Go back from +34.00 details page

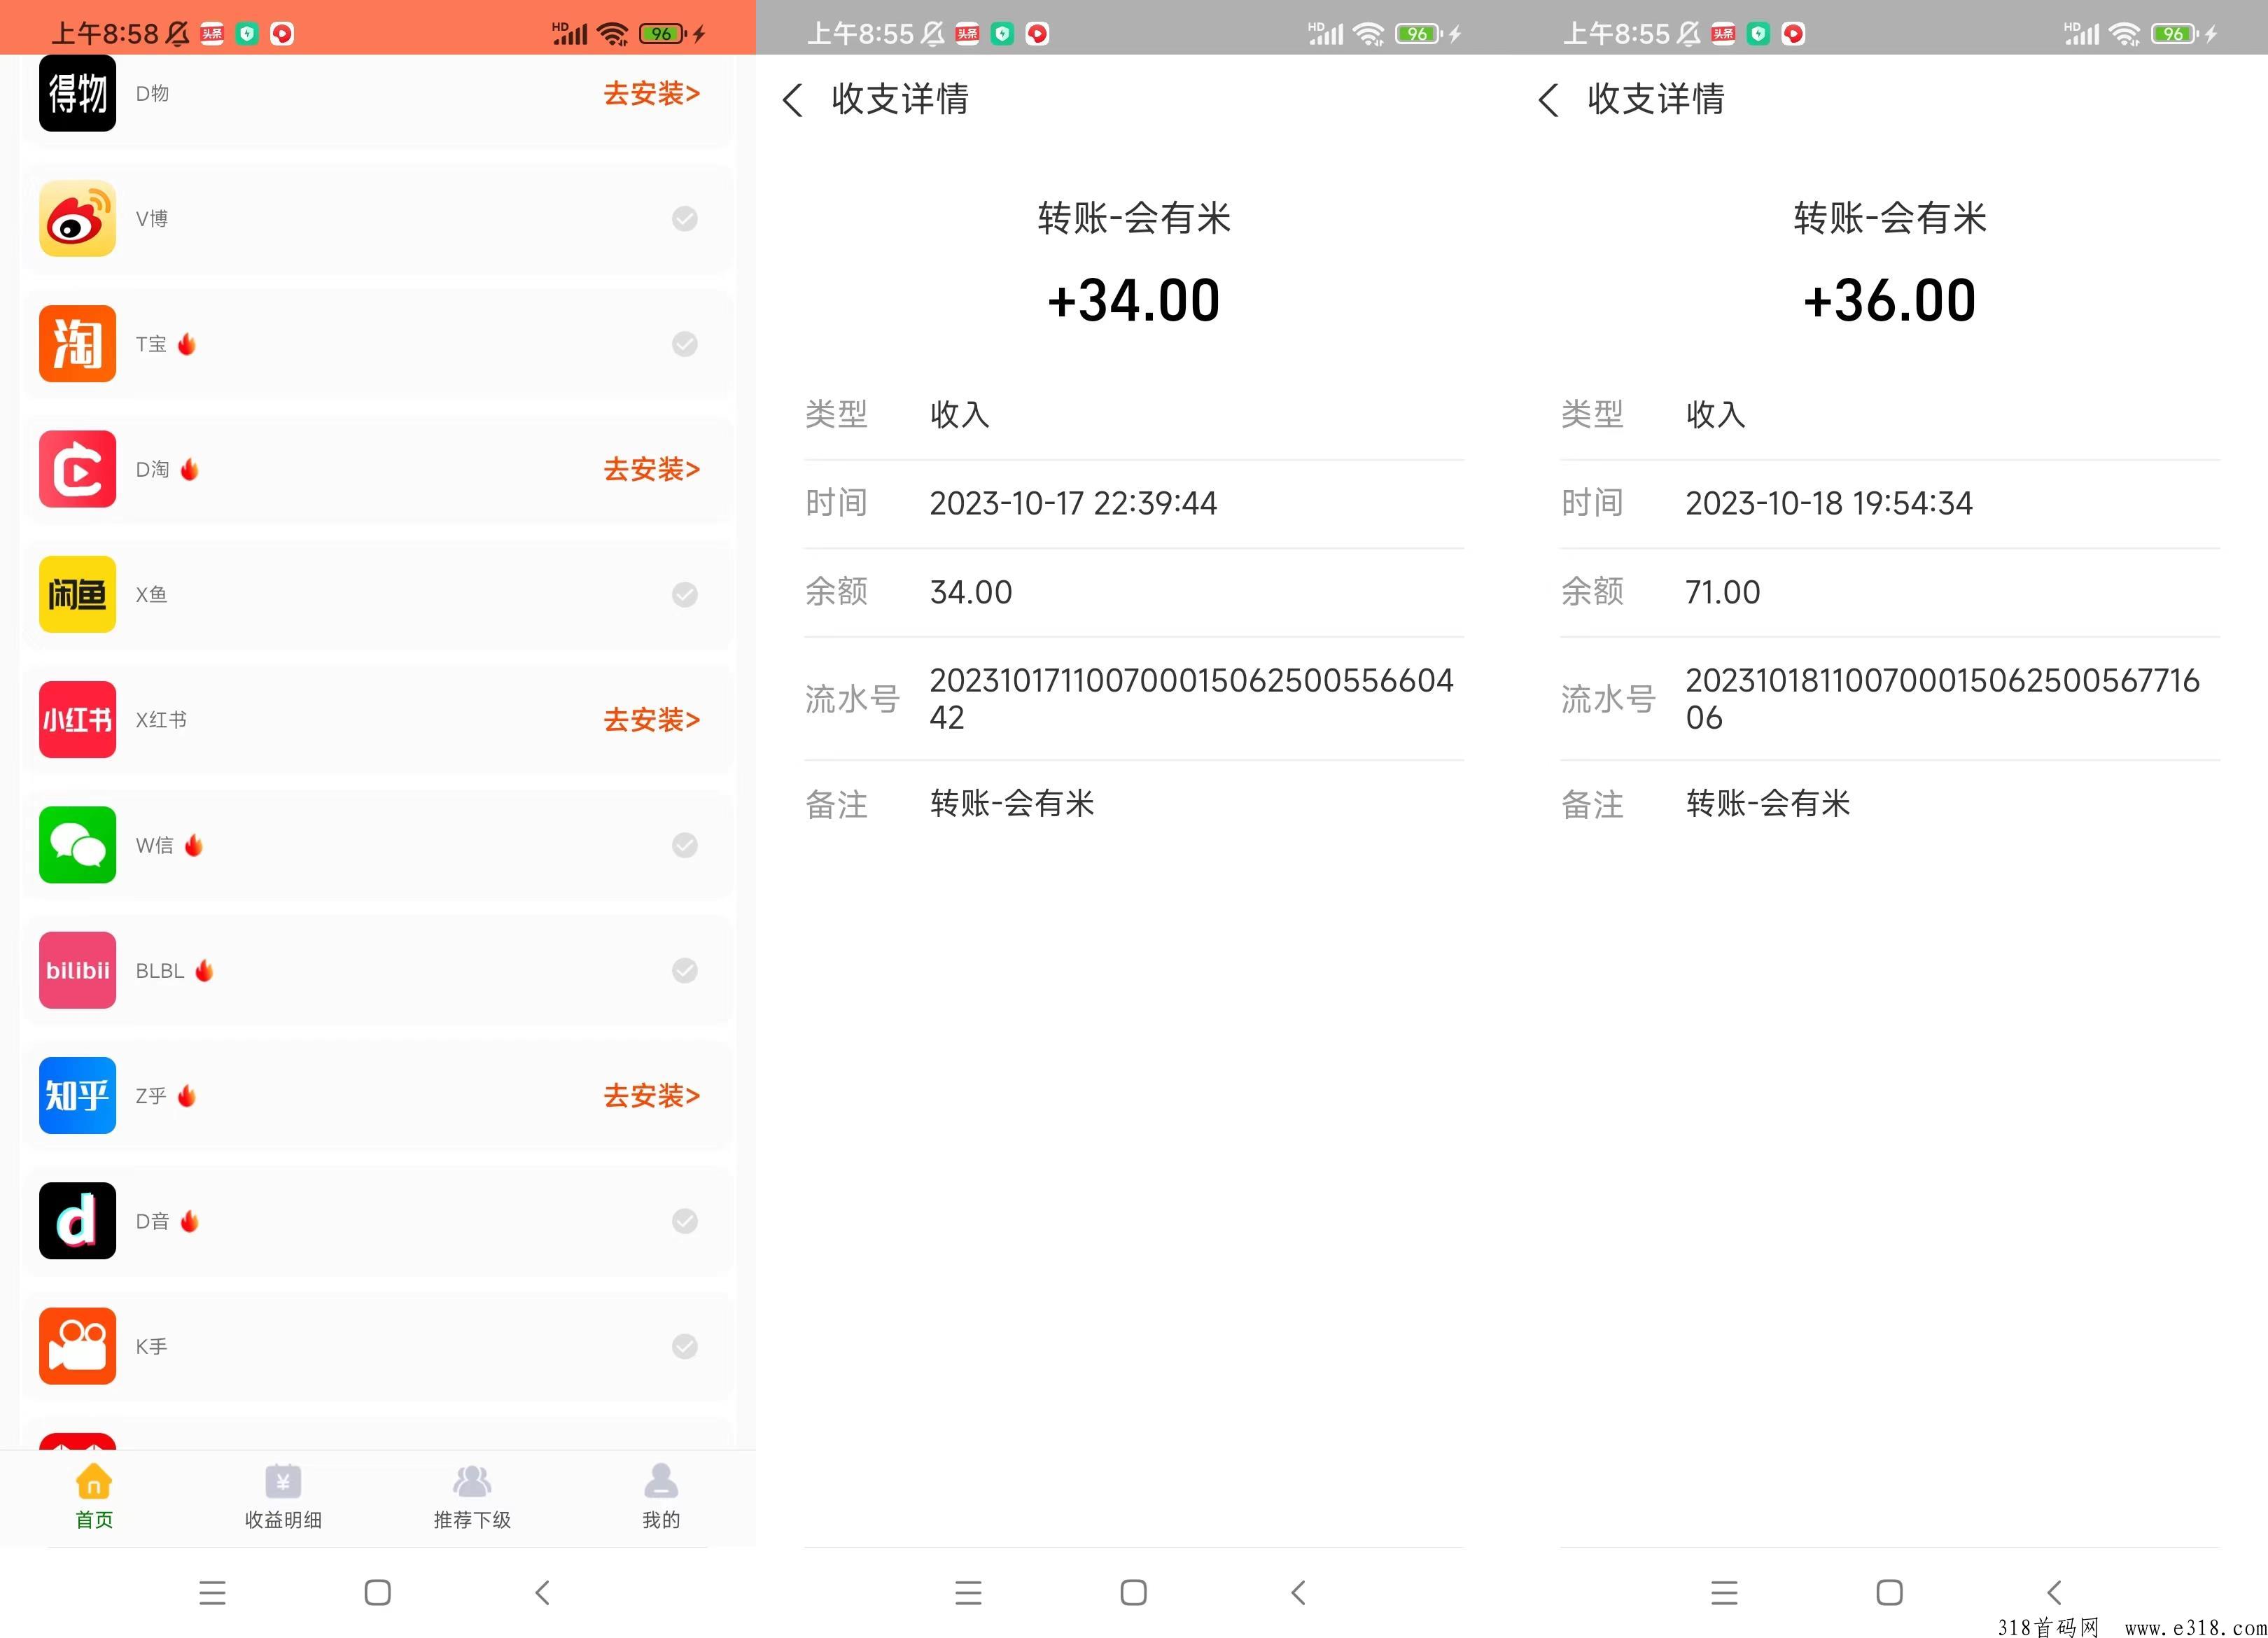click(792, 99)
